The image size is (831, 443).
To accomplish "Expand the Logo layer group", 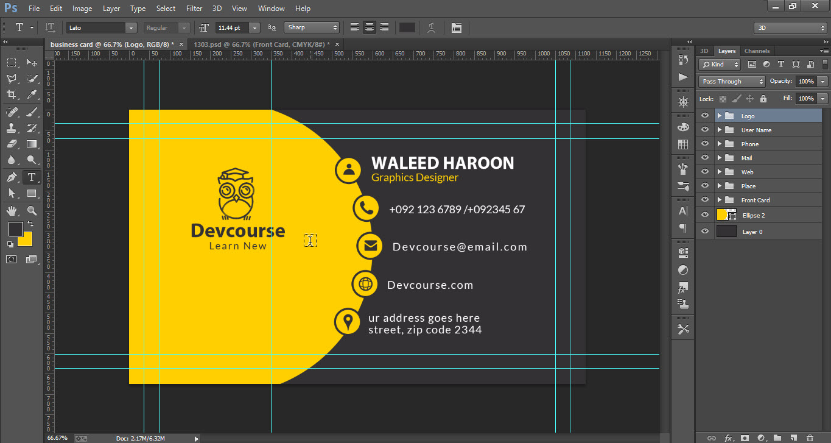I will (x=719, y=116).
